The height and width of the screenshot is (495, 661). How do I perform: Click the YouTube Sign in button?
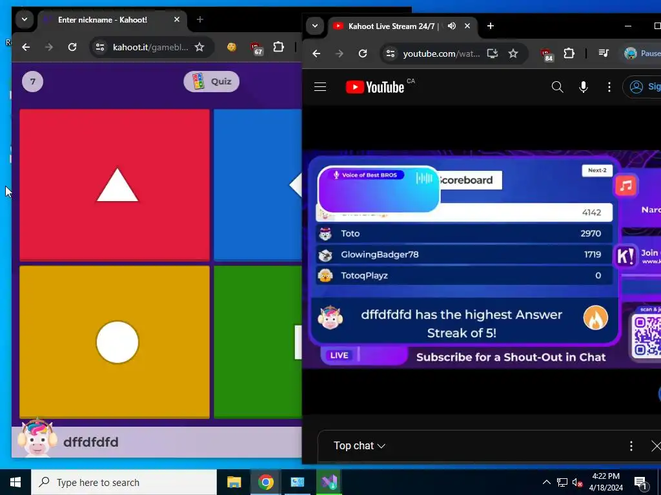[x=642, y=87]
